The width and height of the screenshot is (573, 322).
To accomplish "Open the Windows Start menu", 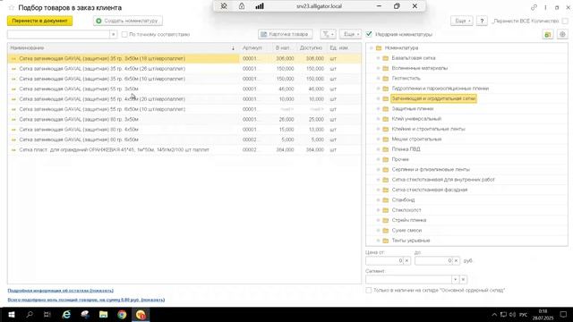I will (x=12, y=315).
